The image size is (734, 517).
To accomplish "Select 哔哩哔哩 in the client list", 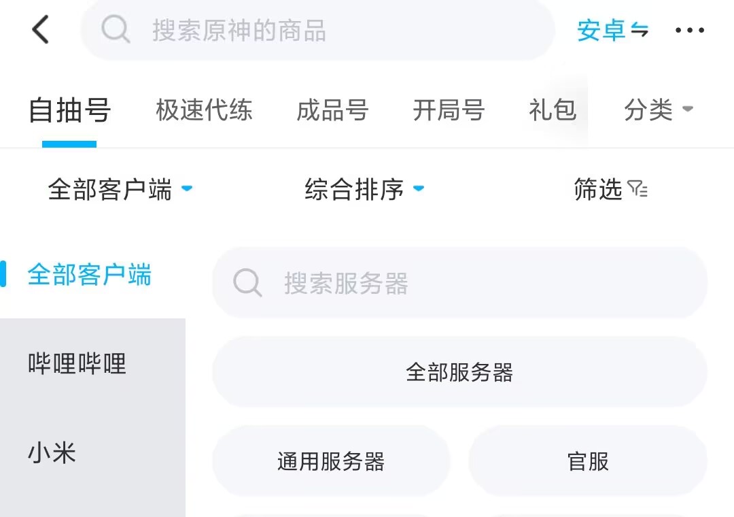I will click(77, 363).
